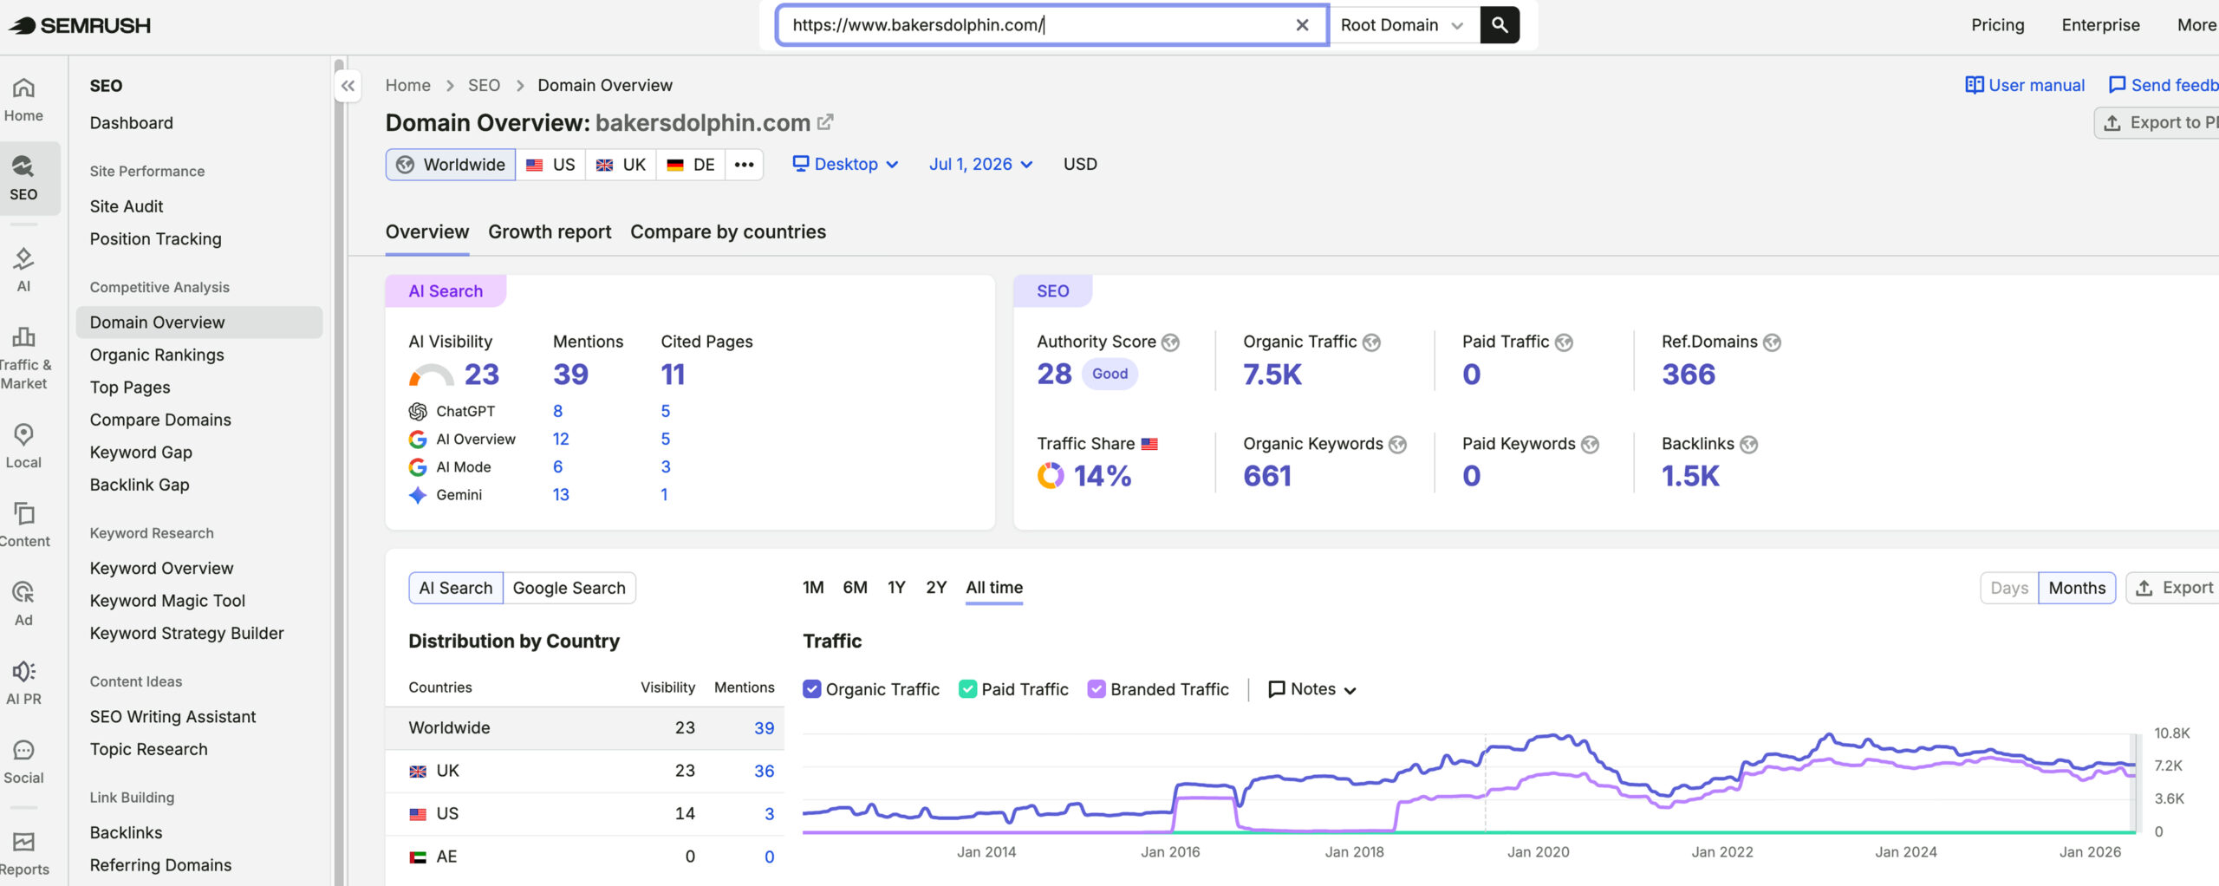Viewport: 2219px width, 886px height.
Task: Open Traffic & Market sidebar icon
Action: (x=23, y=359)
